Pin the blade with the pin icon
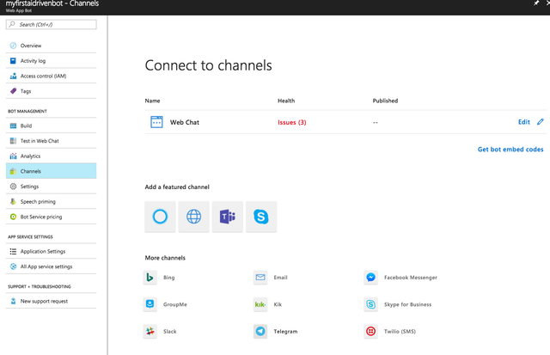Image resolution: width=550 pixels, height=355 pixels. 536,3
